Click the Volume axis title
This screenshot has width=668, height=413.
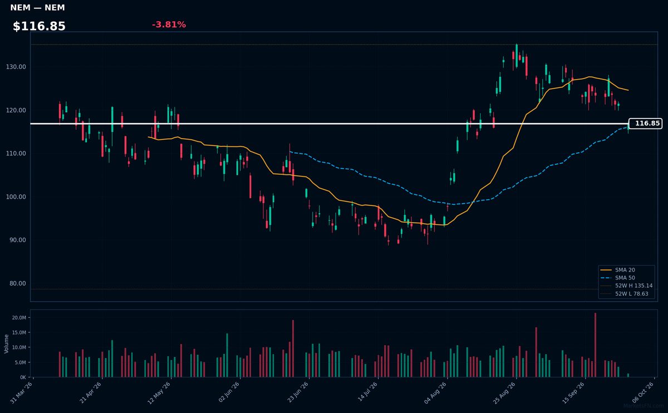(6, 343)
